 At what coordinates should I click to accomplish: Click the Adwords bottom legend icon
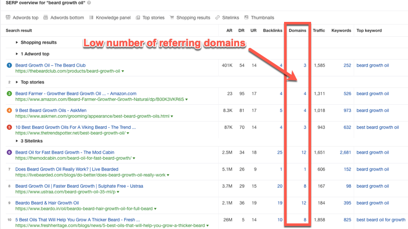coord(46,18)
